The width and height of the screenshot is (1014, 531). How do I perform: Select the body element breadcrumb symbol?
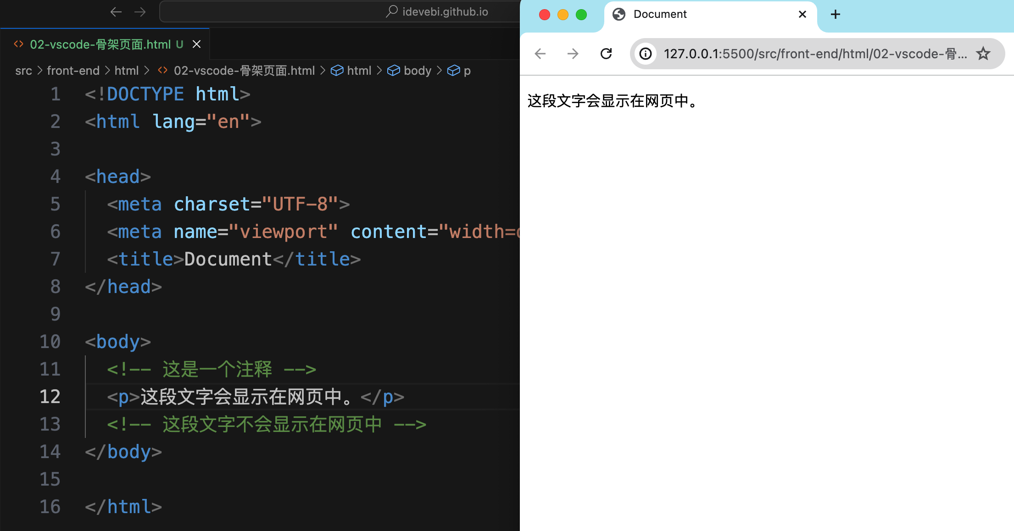[409, 71]
